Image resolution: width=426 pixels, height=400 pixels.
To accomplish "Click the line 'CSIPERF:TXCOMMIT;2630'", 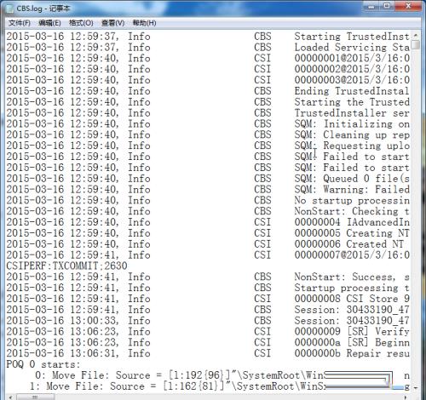I will pyautogui.click(x=66, y=266).
